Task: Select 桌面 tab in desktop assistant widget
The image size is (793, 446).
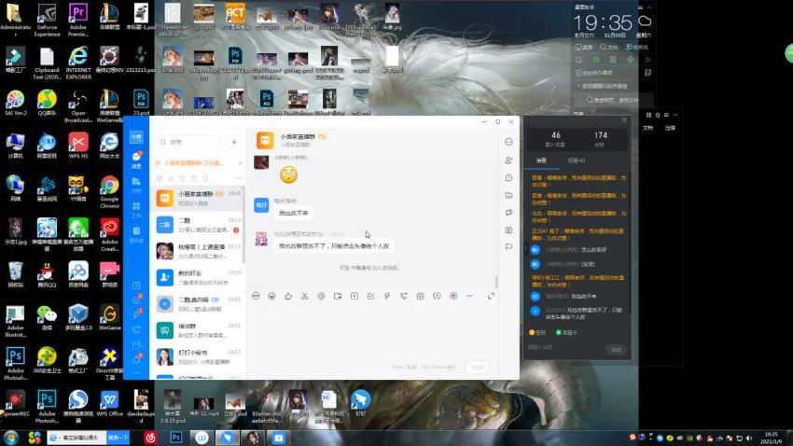Action: click(x=584, y=47)
